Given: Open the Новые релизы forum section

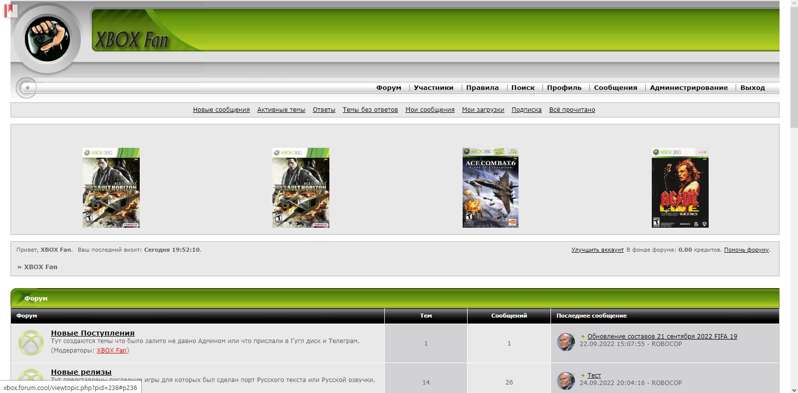Looking at the screenshot, I should (81, 372).
